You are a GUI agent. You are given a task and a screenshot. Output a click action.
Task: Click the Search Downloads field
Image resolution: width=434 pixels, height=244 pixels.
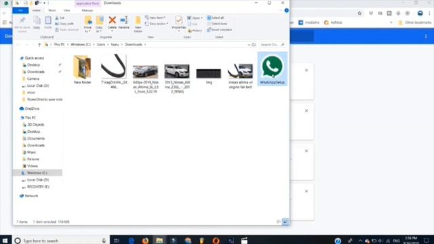point(273,45)
